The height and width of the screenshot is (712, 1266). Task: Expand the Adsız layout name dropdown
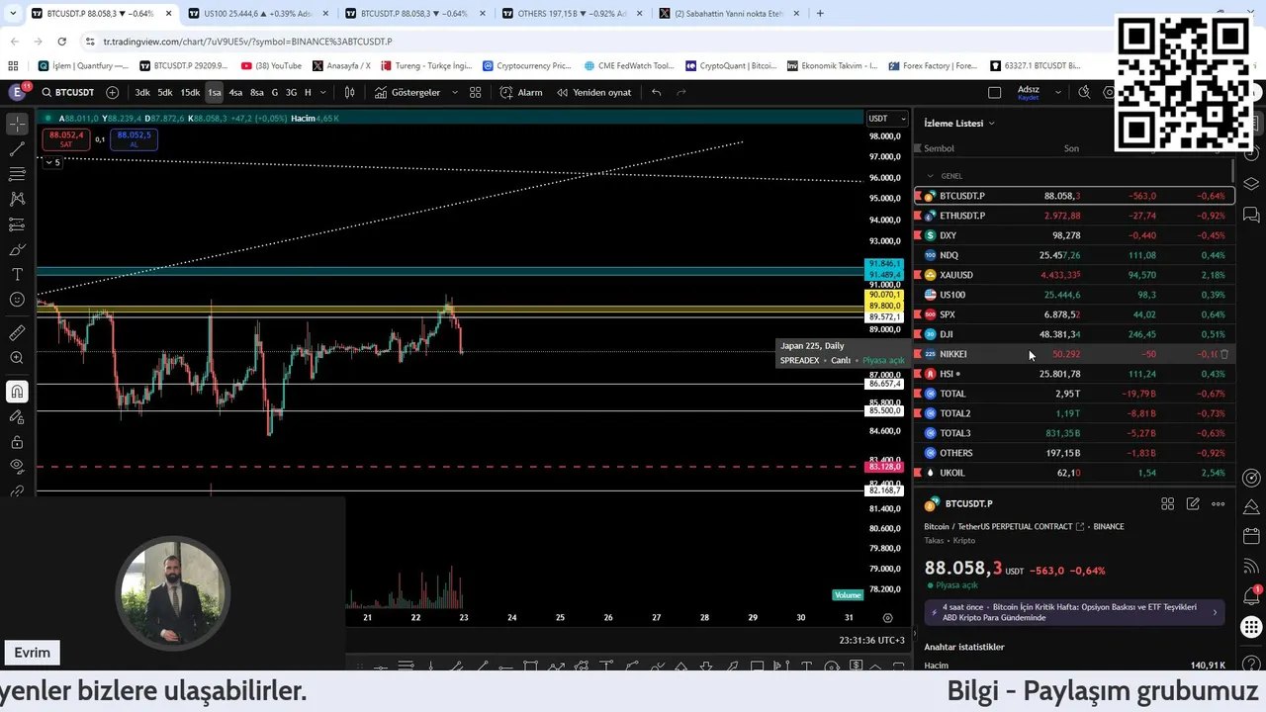click(x=1058, y=92)
